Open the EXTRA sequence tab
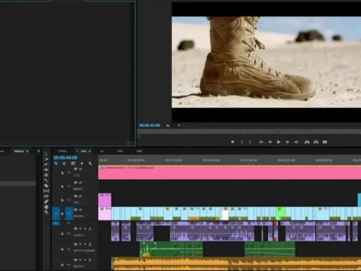Viewport: 361px width, 271px height. pos(63,151)
